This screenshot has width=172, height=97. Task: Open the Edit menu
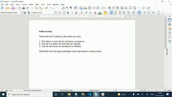pyautogui.click(x=7, y=5)
